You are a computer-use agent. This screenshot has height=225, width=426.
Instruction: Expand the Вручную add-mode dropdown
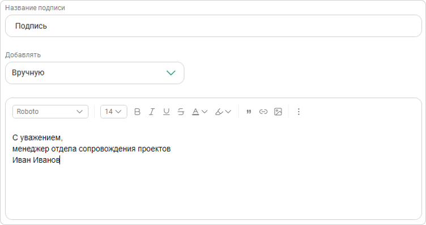(95, 73)
